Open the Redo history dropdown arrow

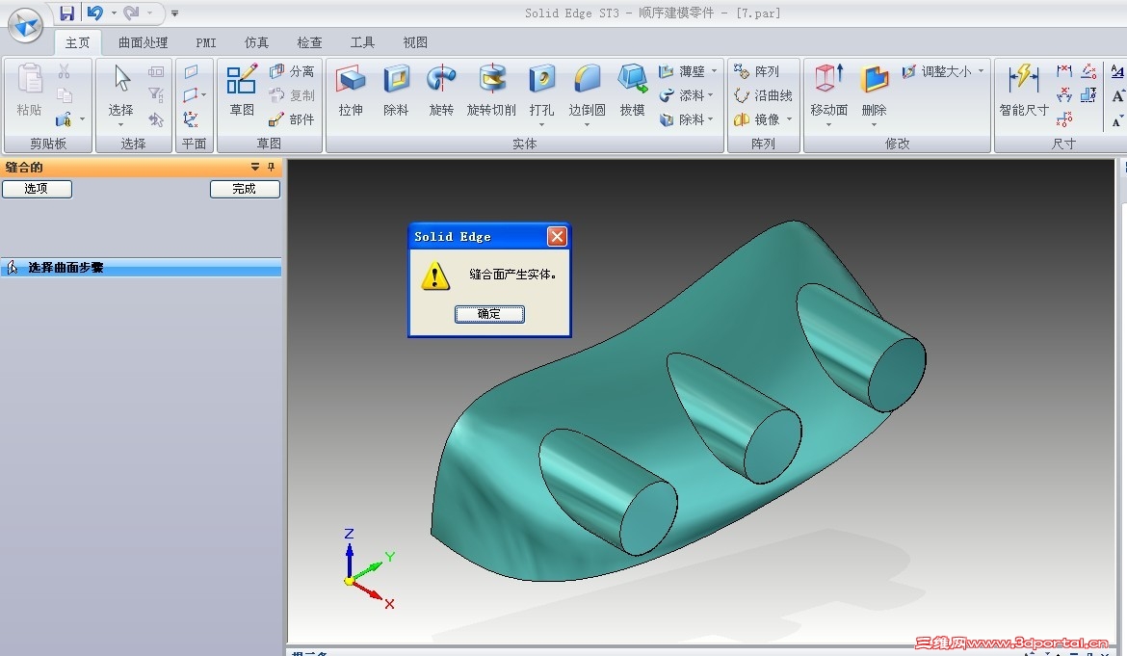(149, 13)
